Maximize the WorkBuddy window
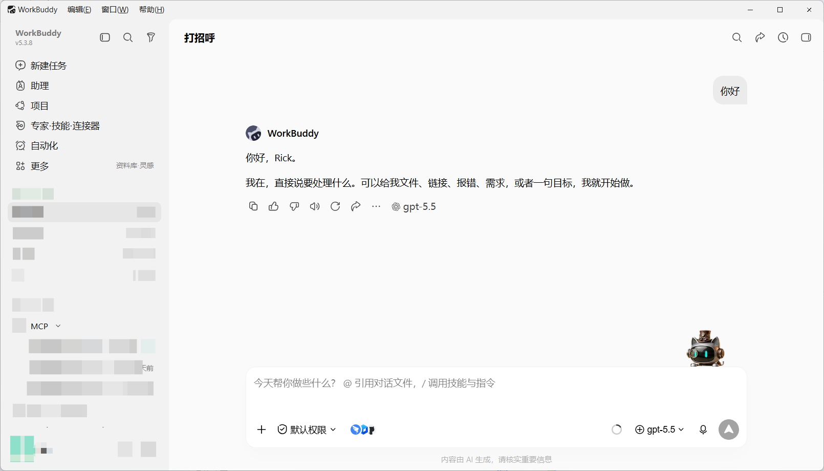The width and height of the screenshot is (824, 471). coord(780,10)
